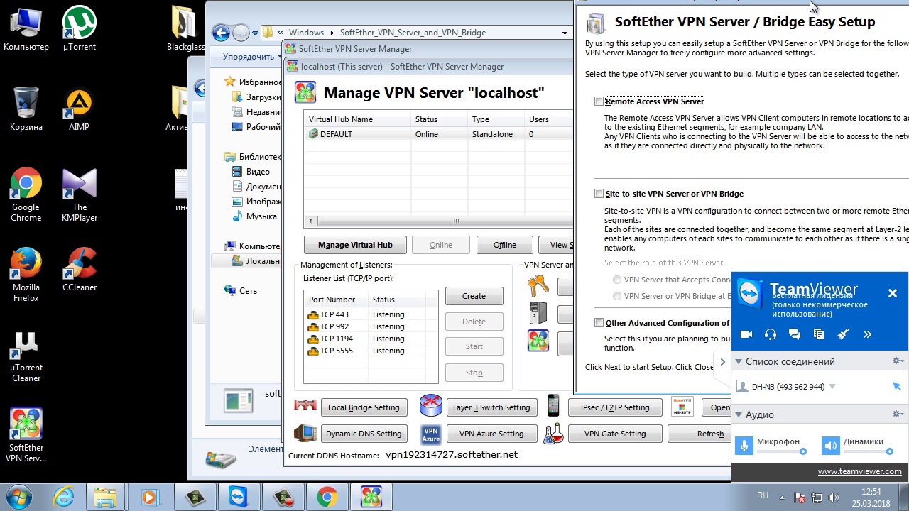This screenshot has height=511, width=909.
Task: Select TCP 443 listener row
Action: [x=370, y=314]
